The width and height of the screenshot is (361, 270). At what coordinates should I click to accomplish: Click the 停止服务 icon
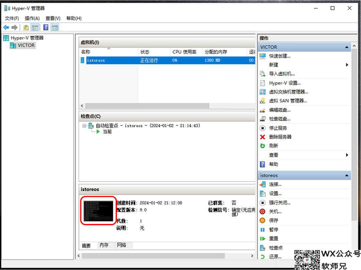pyautogui.click(x=262, y=128)
